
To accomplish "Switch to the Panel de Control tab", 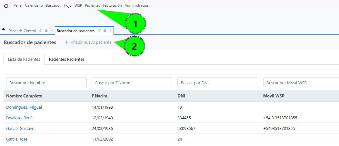I will 22,31.
